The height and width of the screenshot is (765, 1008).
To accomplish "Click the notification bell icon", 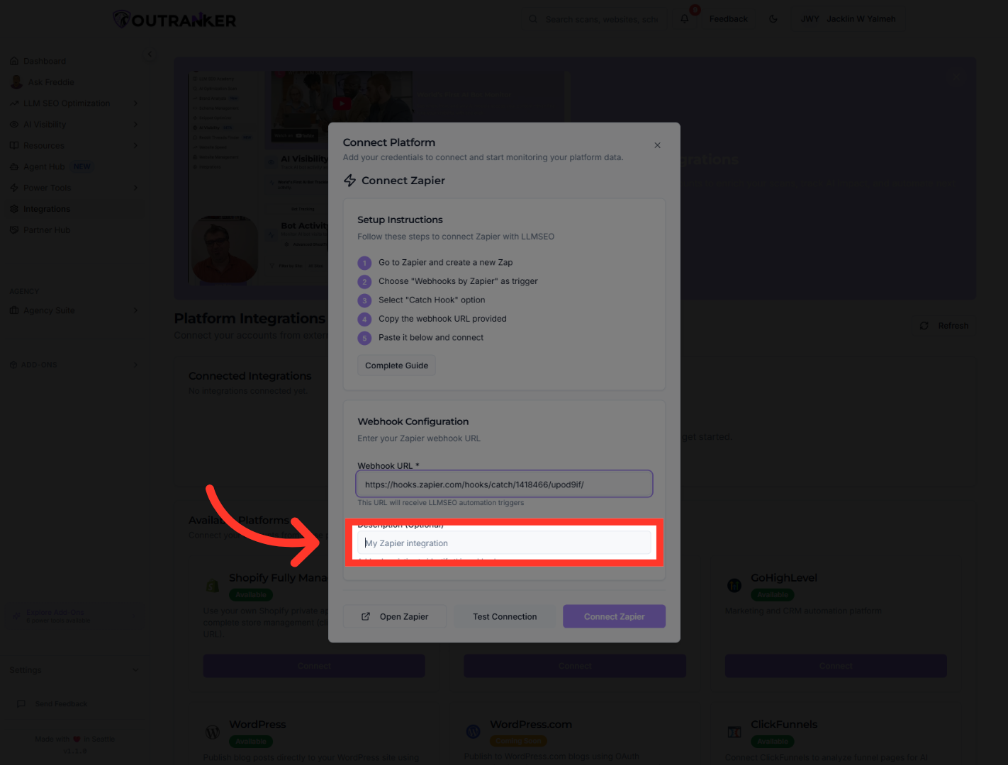I will tap(684, 19).
